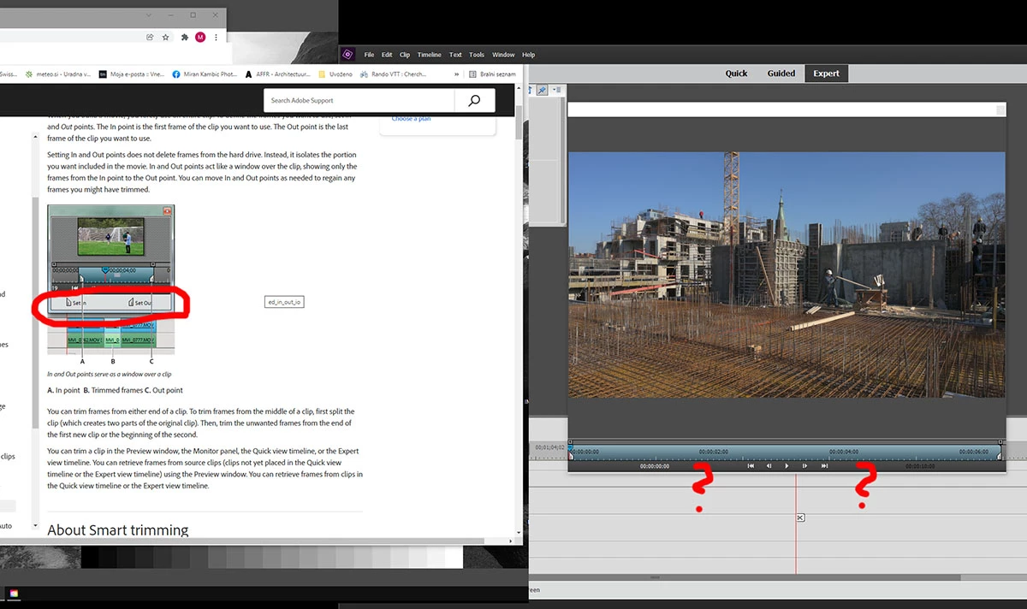Open the panel options flyout menu
1027x609 pixels.
click(556, 90)
